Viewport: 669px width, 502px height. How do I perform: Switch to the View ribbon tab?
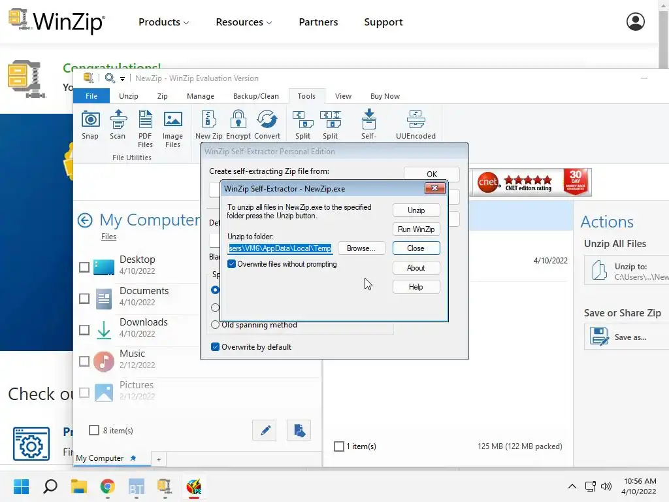click(343, 96)
